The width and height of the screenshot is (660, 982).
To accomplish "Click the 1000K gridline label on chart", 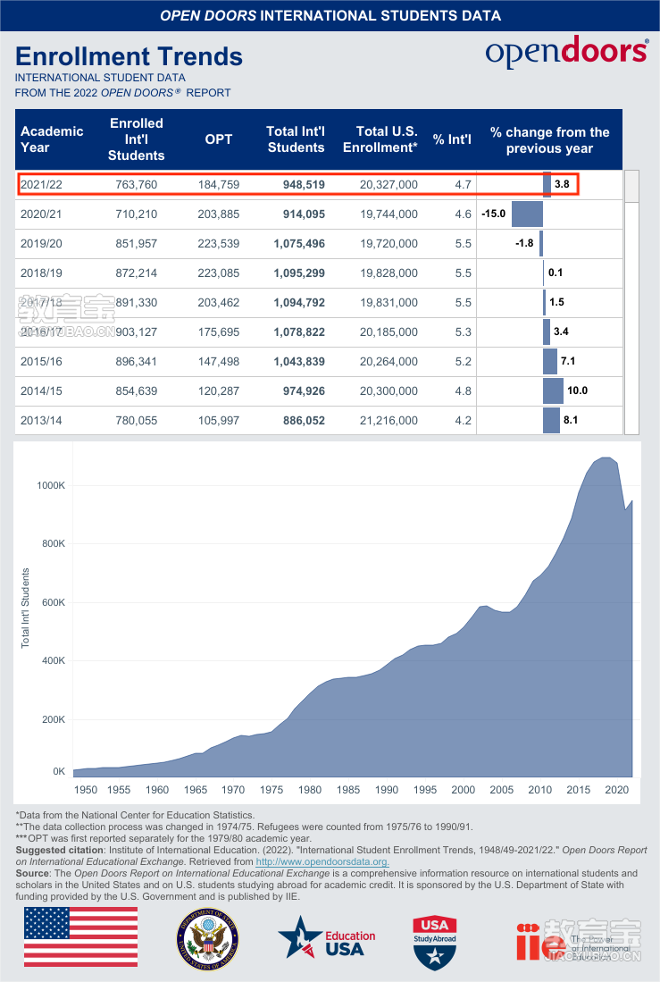I will [51, 485].
